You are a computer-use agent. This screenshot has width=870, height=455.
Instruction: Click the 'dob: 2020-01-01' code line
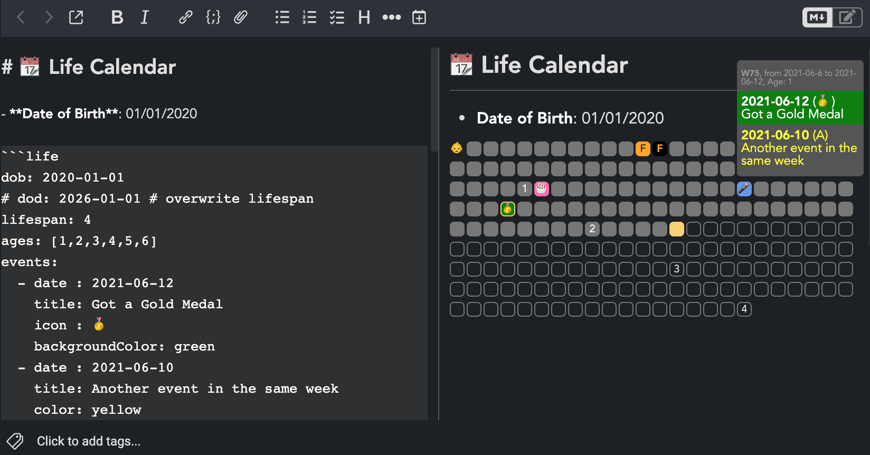coord(63,177)
